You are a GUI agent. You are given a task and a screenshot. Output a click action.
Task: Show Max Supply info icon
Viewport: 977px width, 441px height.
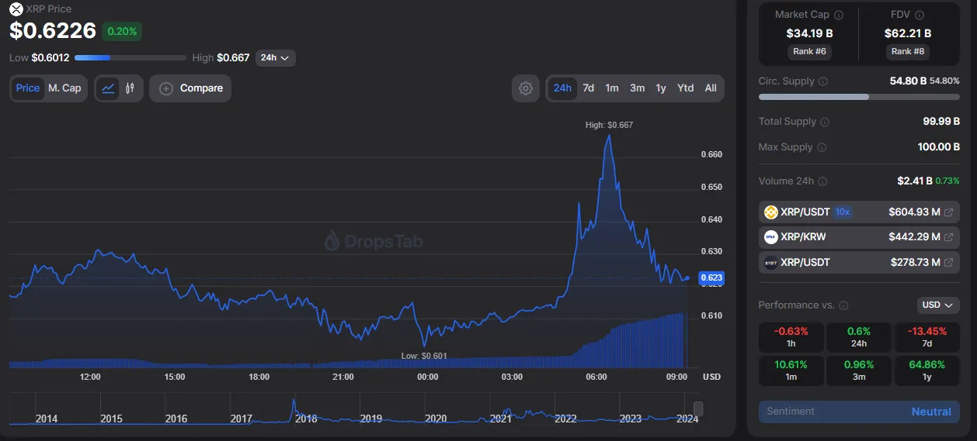821,147
